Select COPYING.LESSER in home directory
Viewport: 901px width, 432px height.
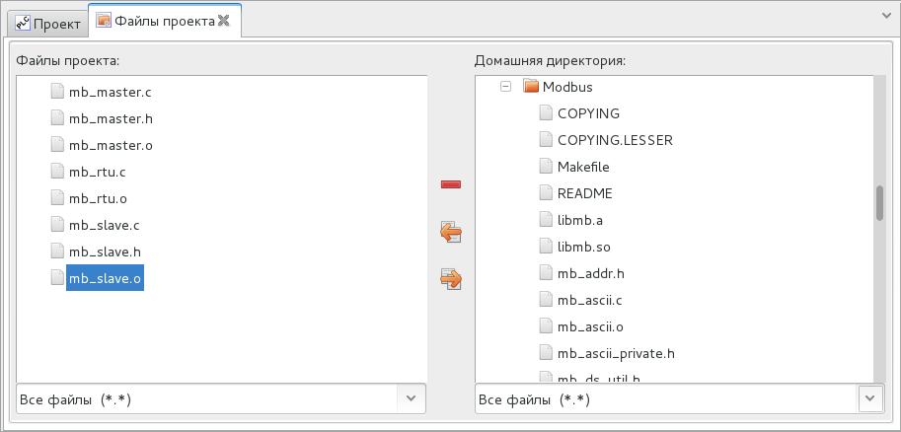tap(614, 140)
